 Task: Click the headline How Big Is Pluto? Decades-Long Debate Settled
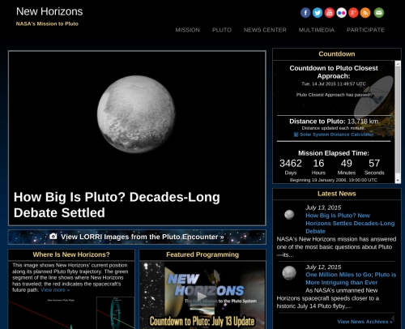click(x=117, y=205)
